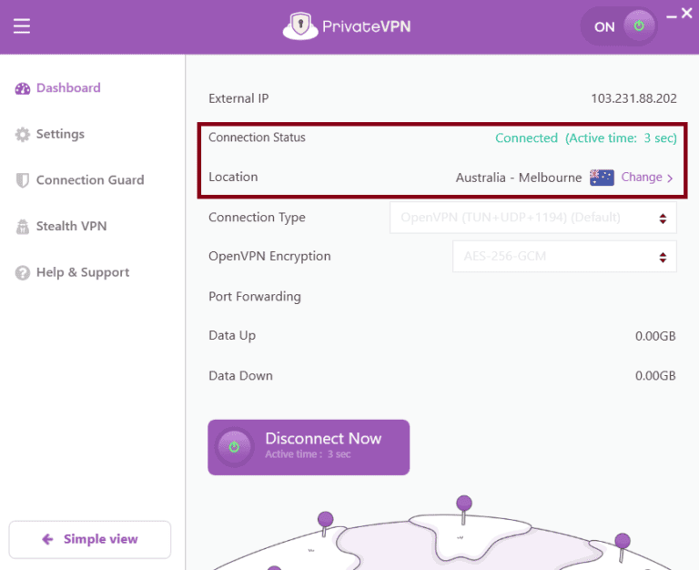The image size is (699, 570).
Task: Click the PrivateVPN shield logo
Action: [300, 25]
